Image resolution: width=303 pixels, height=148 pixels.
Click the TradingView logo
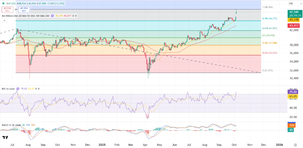pyautogui.click(x=5, y=137)
